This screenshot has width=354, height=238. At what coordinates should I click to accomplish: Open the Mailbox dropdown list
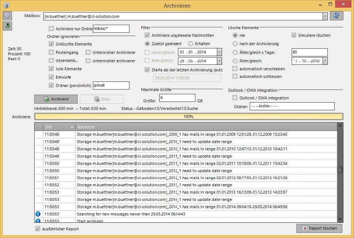pyautogui.click(x=324, y=16)
